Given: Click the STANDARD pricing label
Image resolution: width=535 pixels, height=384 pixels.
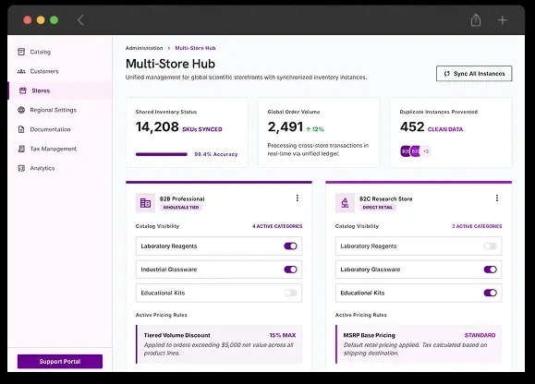Looking at the screenshot, I should click(x=480, y=335).
